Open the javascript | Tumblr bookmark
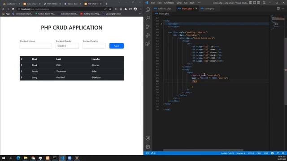287x161 pixels. point(112,14)
